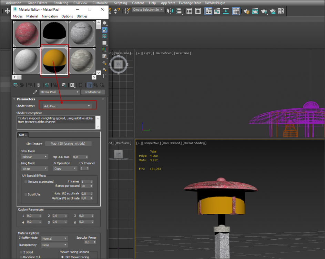Click the ViewCube in Top viewport
The image size is (325, 259).
click(119, 64)
